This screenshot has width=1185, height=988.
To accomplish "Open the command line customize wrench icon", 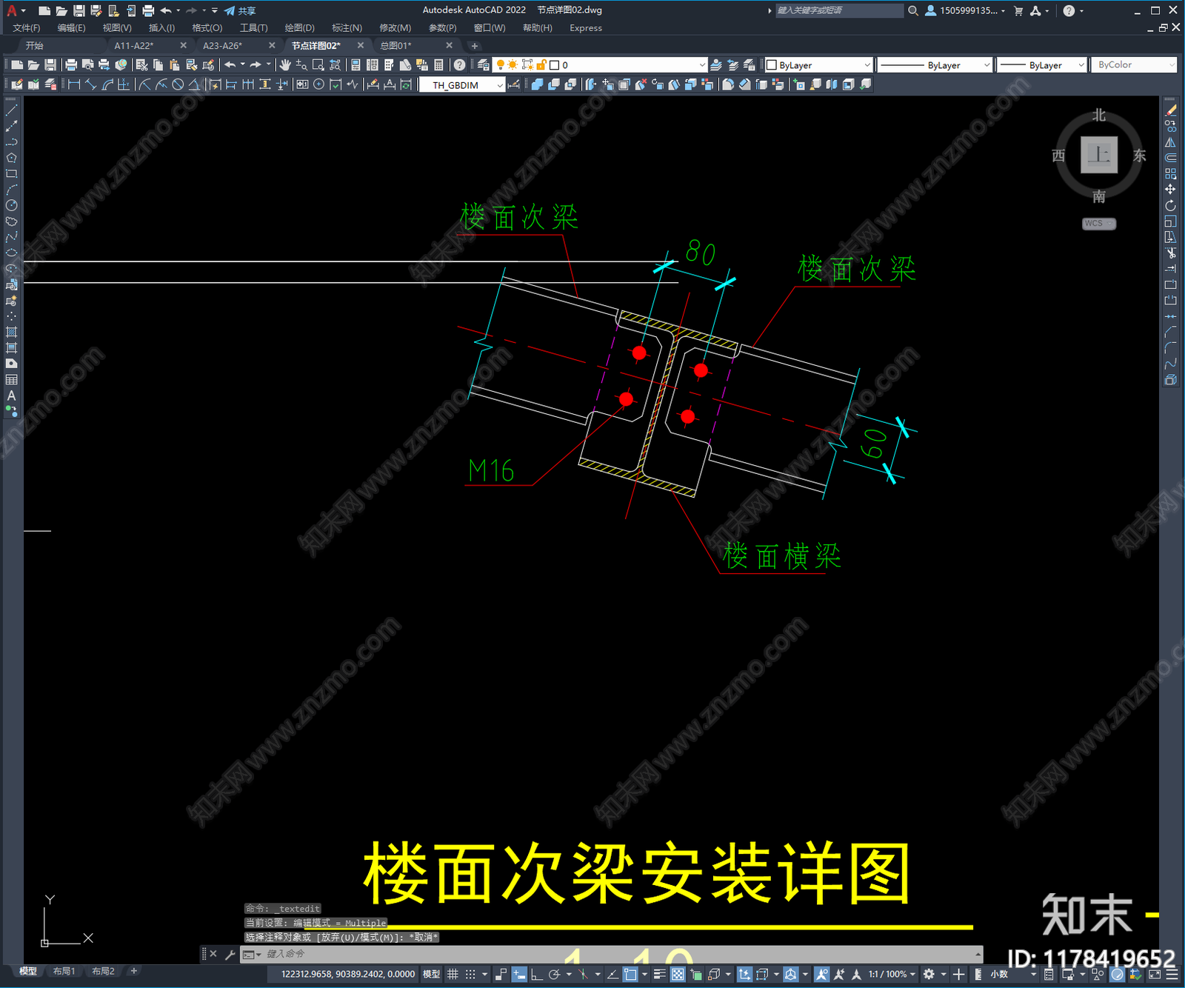I will coord(230,955).
